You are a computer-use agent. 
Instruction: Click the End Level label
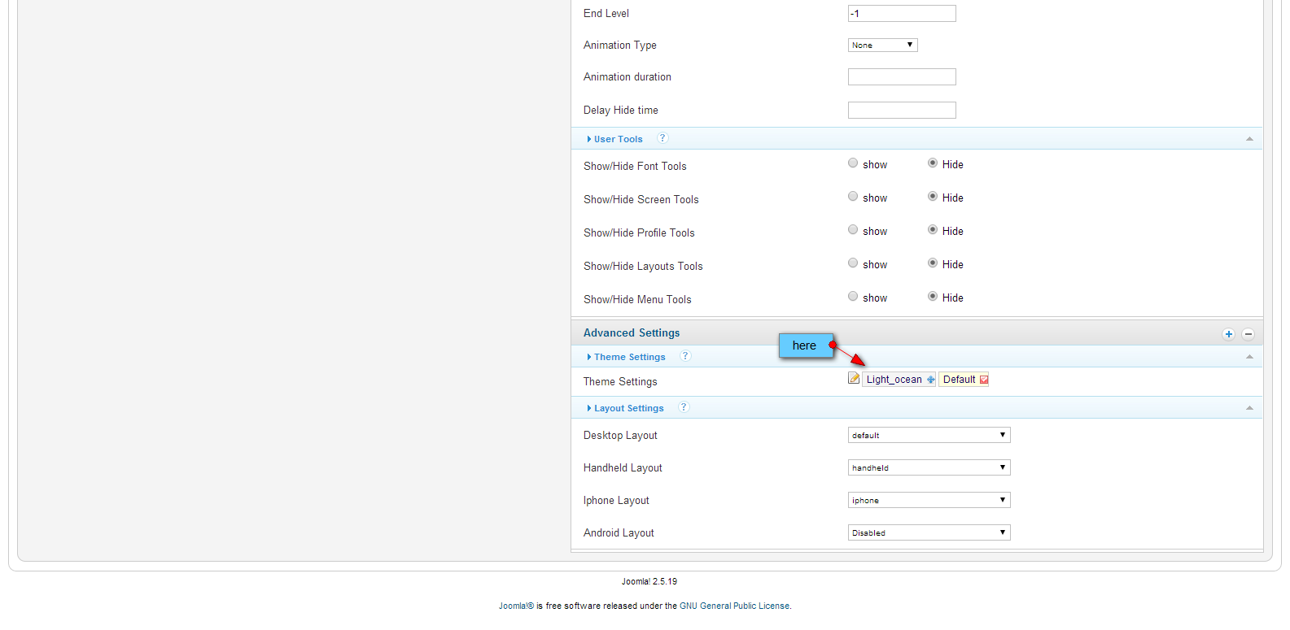(606, 14)
